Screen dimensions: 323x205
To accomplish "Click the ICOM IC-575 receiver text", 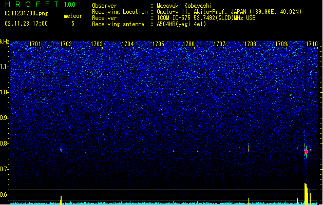I will click(x=206, y=18).
